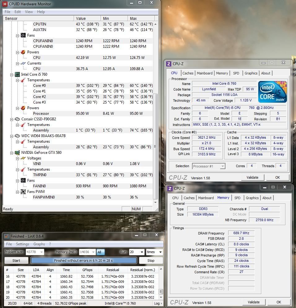Open the times unit dropdown in LinX
The image size is (296, 308).
point(160,252)
